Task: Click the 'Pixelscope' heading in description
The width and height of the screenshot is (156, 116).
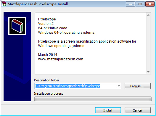Action: 47,19
